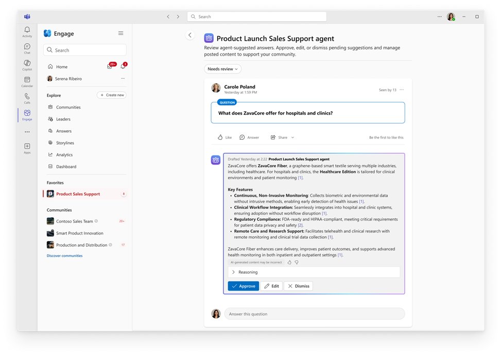Open Leaders in Explore
The height and width of the screenshot is (356, 502).
coord(63,119)
